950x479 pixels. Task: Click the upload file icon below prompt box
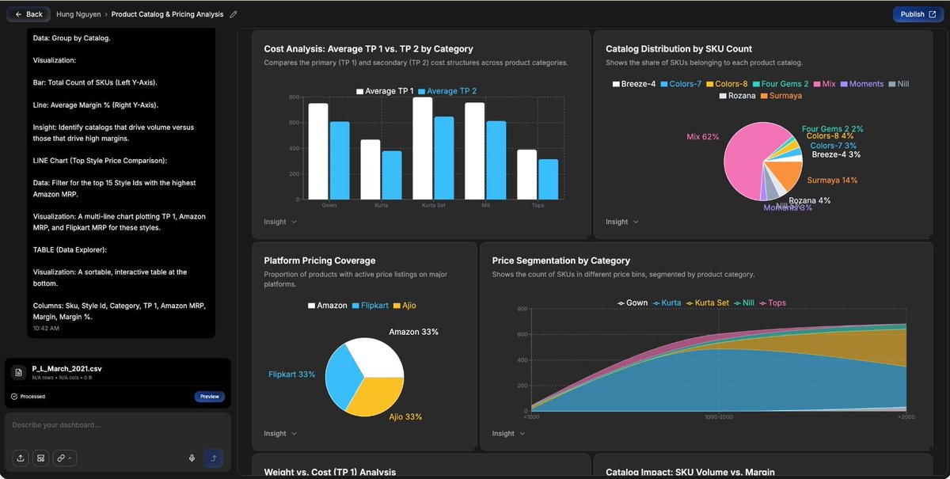(20, 458)
